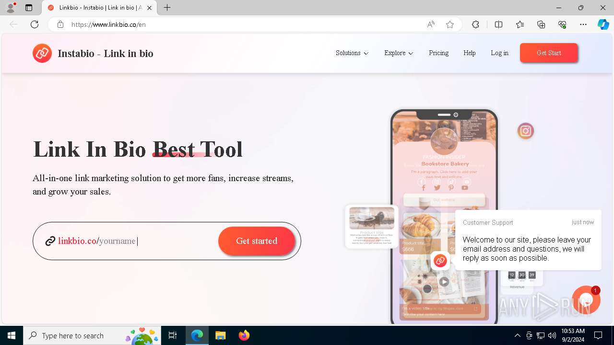Toggle Read aloud in address bar

(x=431, y=24)
